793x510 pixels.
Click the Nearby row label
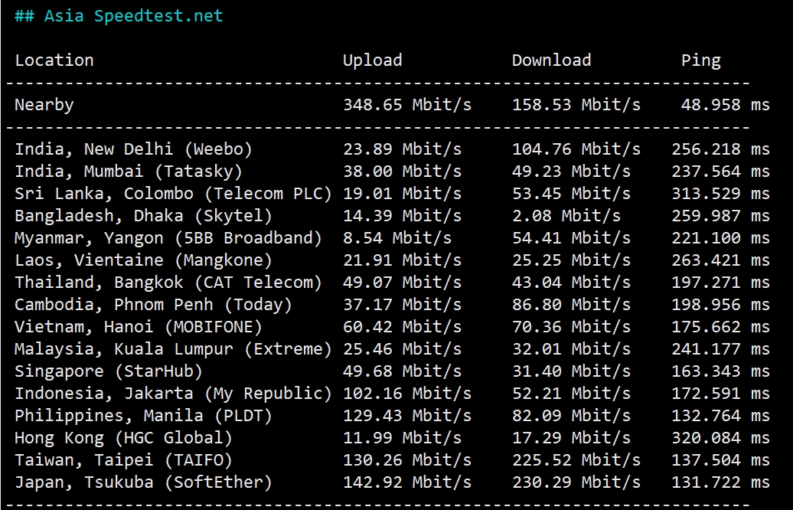click(44, 105)
